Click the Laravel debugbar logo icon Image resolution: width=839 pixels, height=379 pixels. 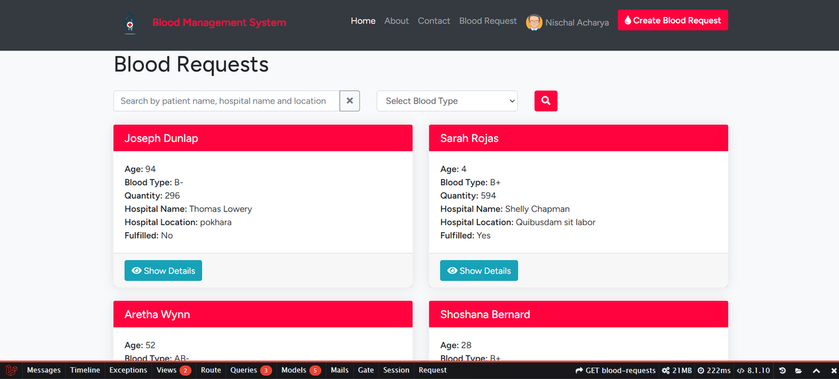point(11,370)
